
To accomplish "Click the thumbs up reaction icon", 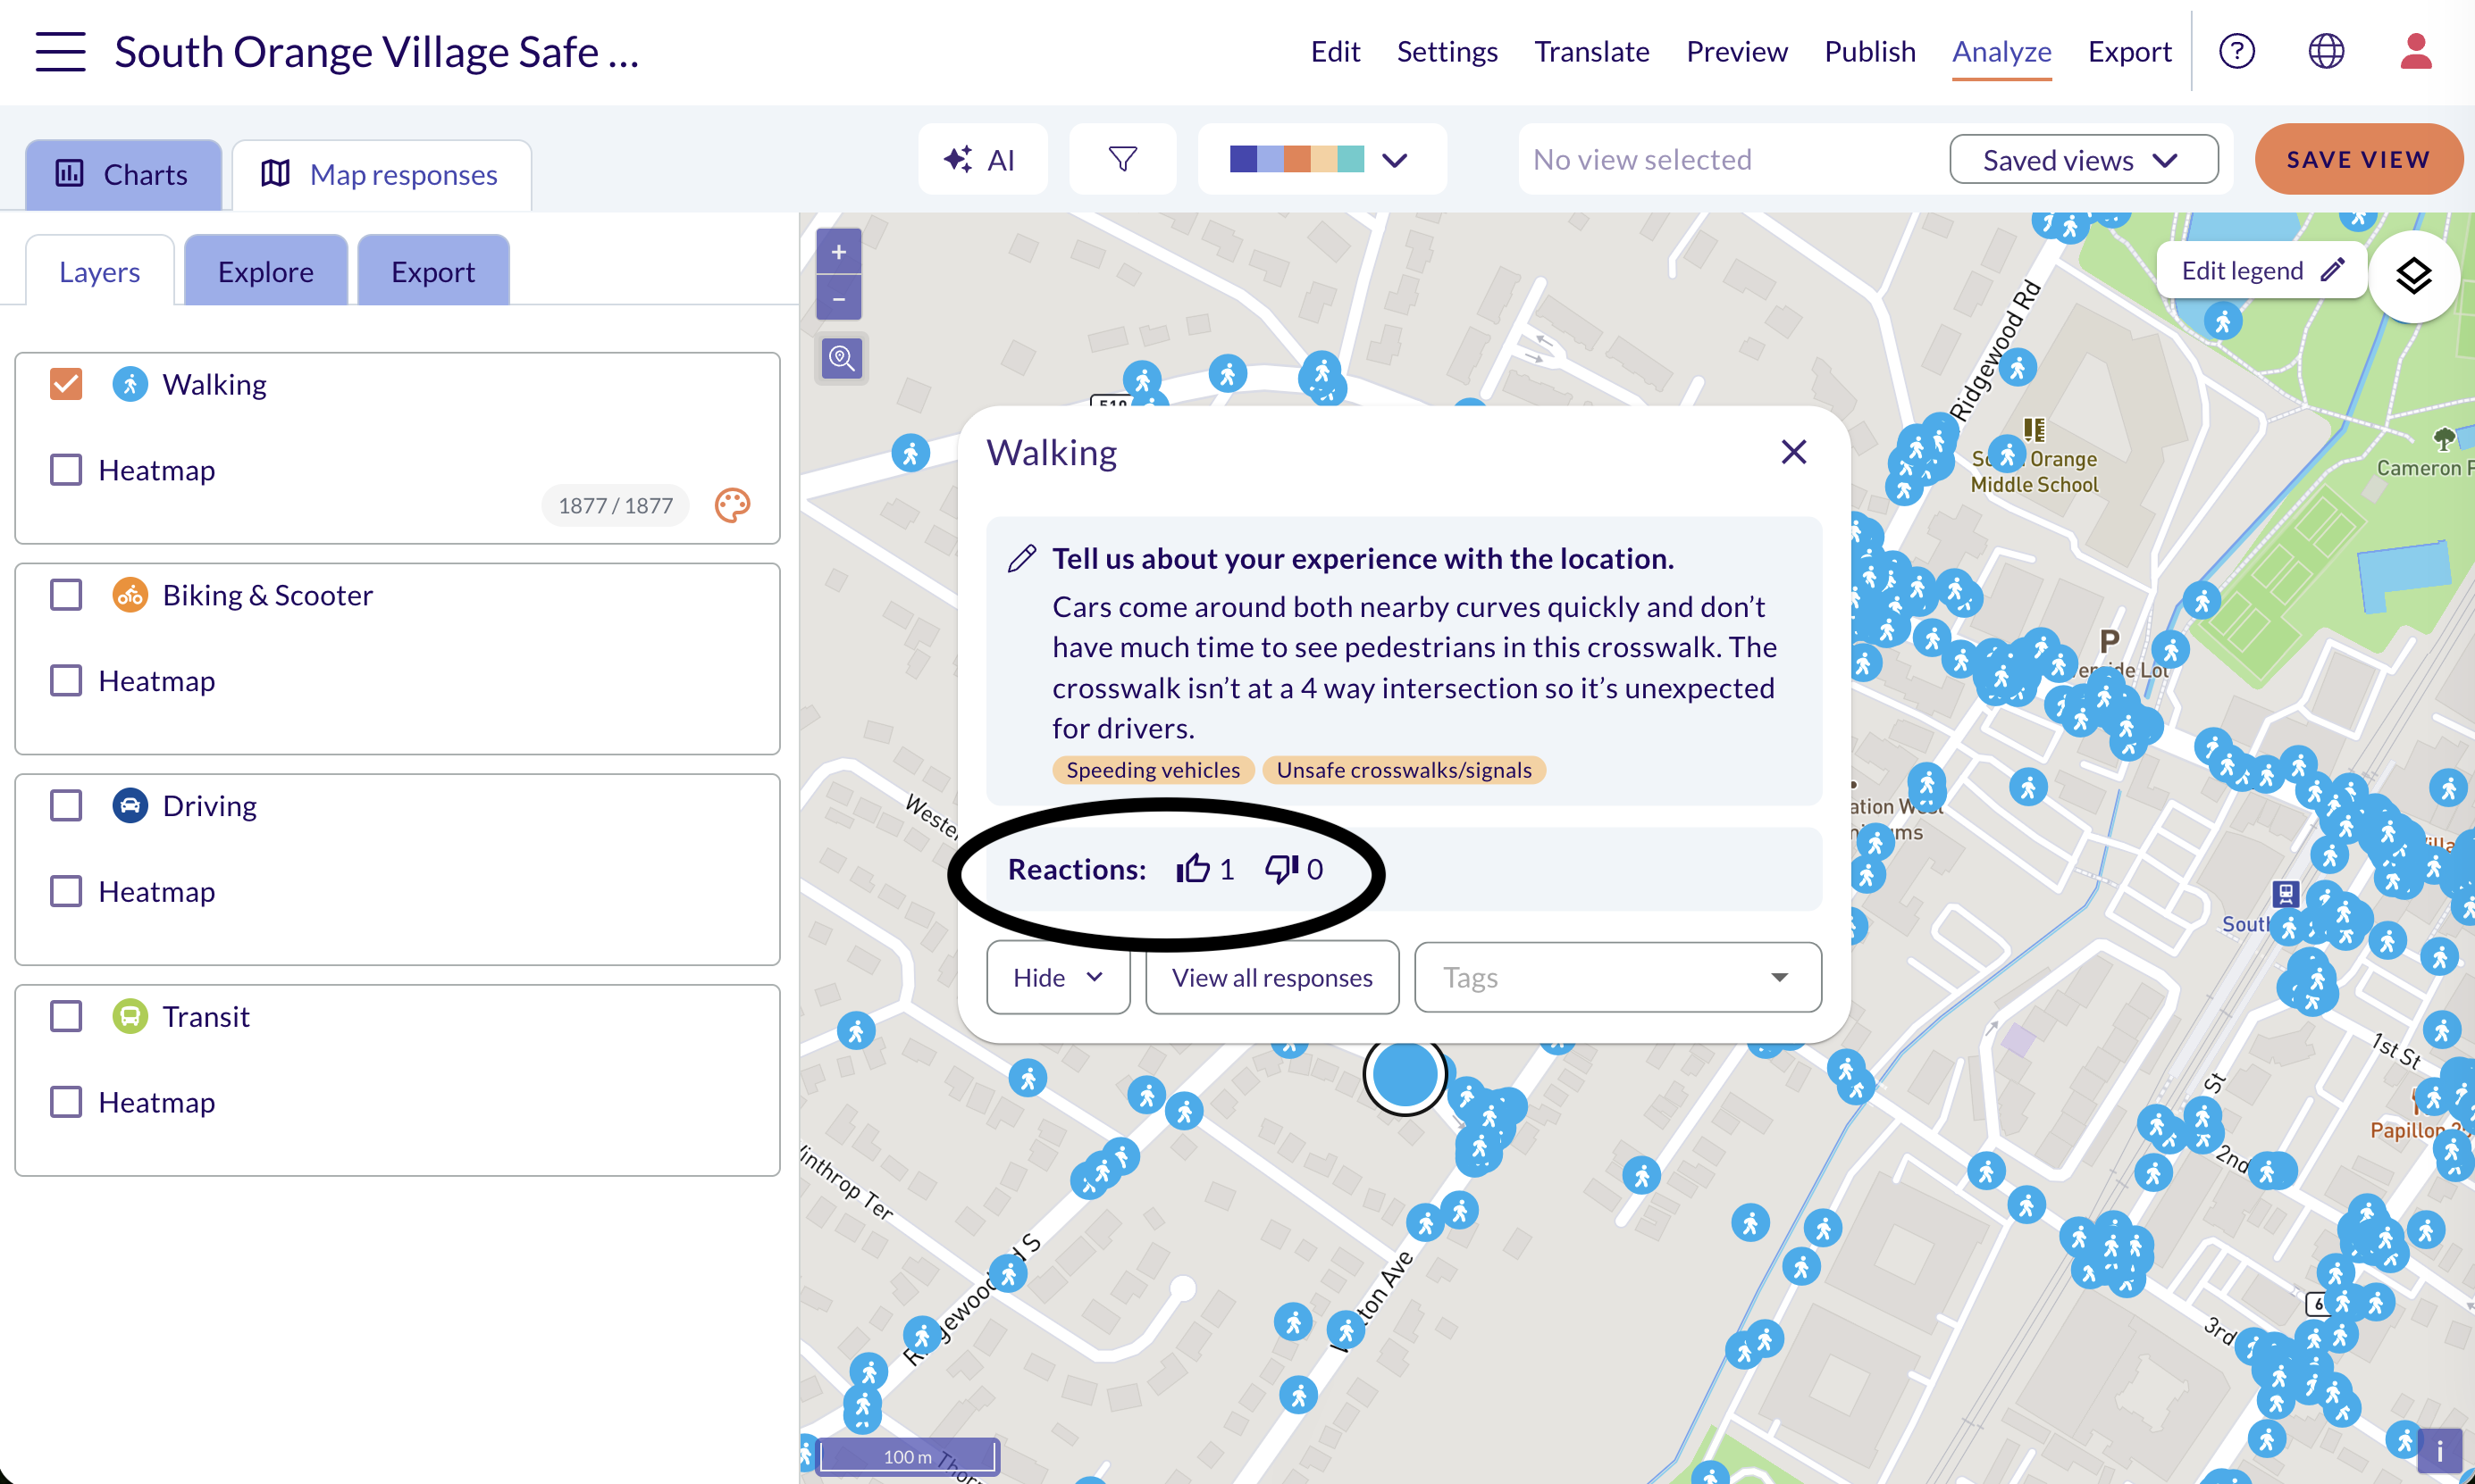I will (x=1193, y=869).
